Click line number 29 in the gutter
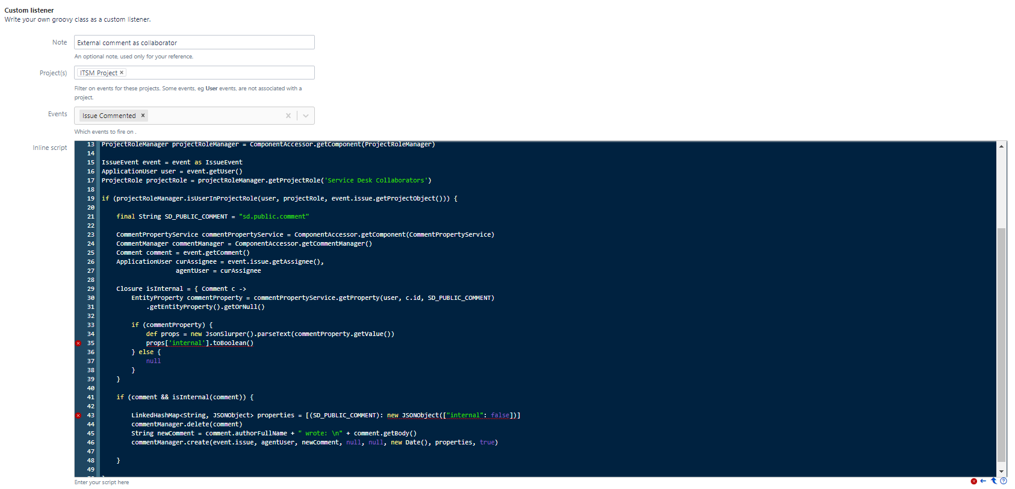1015x489 pixels. pos(91,289)
